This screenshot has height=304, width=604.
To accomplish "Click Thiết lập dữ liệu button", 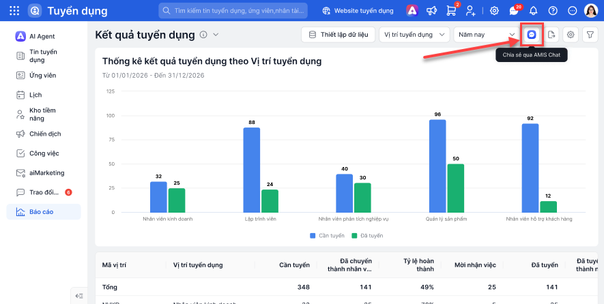I will [x=339, y=35].
